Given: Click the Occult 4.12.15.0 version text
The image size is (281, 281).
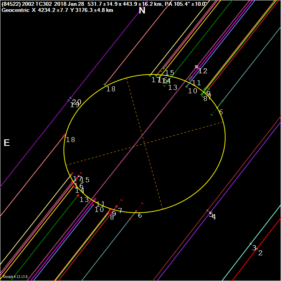Looking at the screenshot, I should pos(15,276).
